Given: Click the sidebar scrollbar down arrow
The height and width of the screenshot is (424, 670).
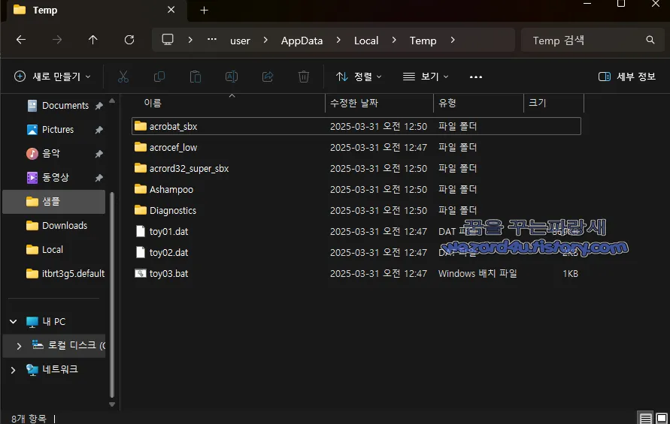Looking at the screenshot, I should 112,404.
